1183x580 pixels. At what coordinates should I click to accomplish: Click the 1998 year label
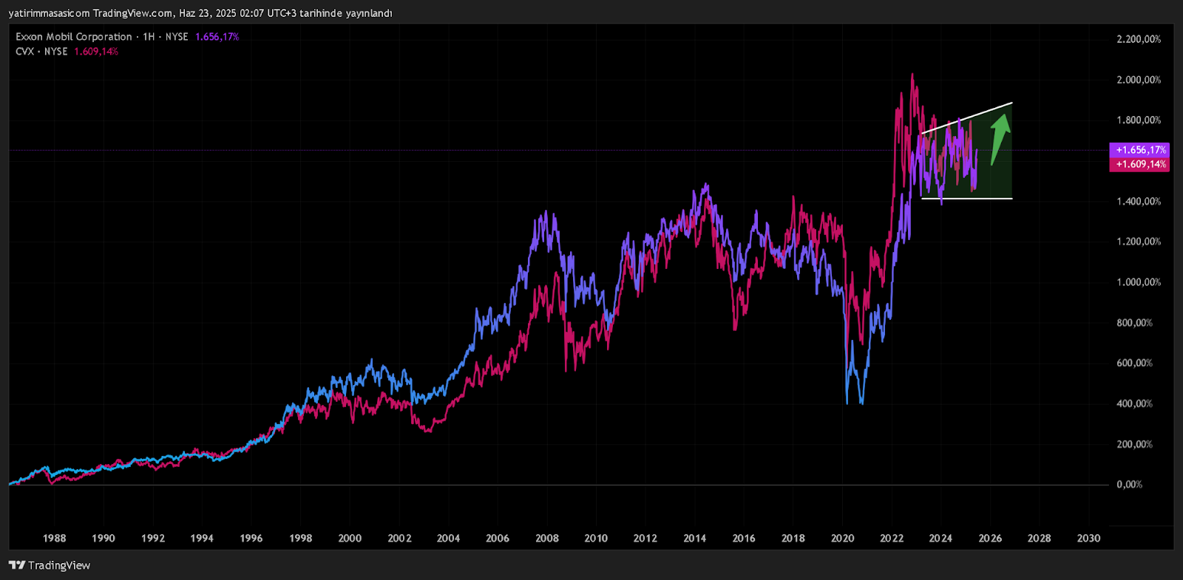300,538
